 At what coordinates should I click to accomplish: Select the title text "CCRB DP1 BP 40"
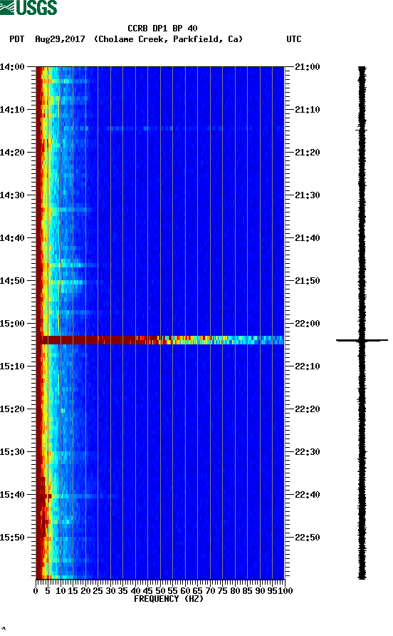click(162, 29)
